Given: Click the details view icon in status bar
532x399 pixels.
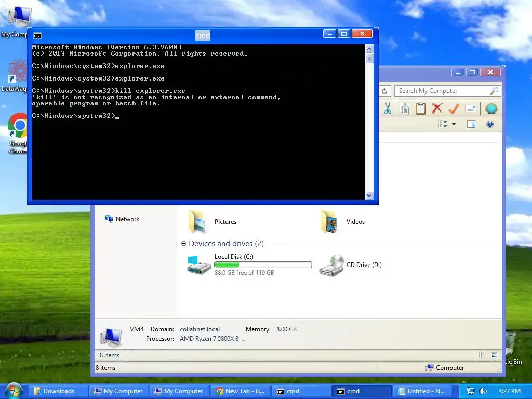Looking at the screenshot, I should pyautogui.click(x=483, y=355).
